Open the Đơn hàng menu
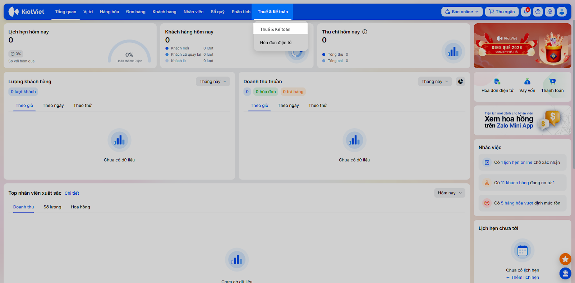 (136, 12)
